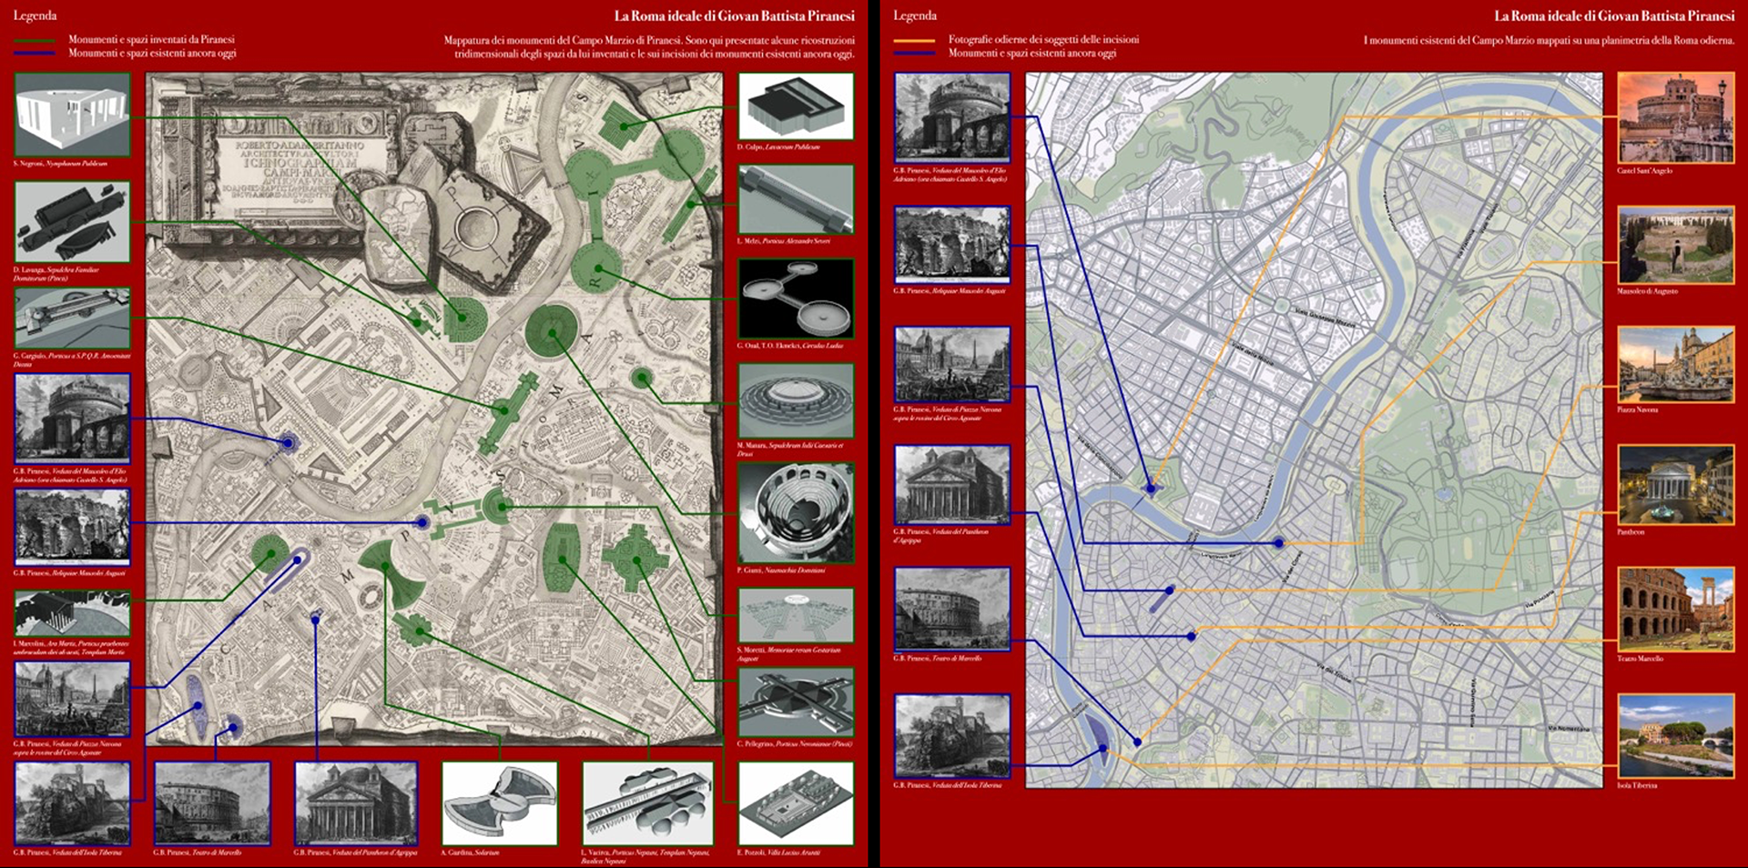Open the Castel S. Angelo engraving in left panel
The image size is (1748, 868).
(72, 419)
